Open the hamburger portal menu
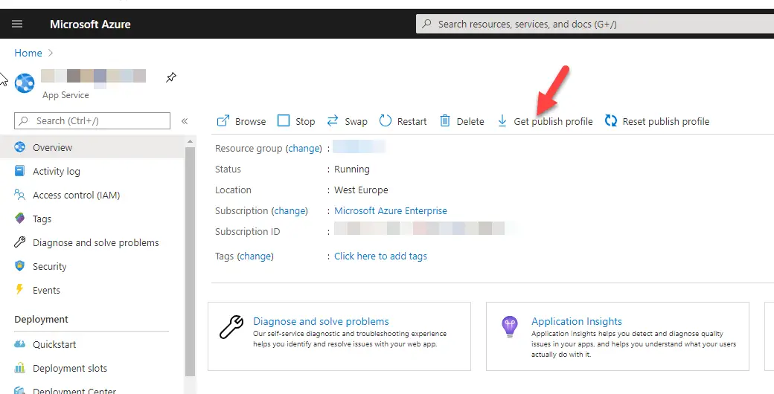This screenshot has width=774, height=394. coord(17,25)
